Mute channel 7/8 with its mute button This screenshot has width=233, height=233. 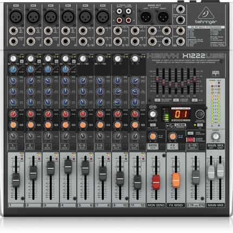[x=107, y=146]
